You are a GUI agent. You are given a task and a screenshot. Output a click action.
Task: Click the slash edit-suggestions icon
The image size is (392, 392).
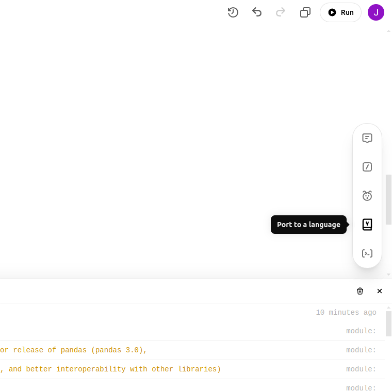367,167
